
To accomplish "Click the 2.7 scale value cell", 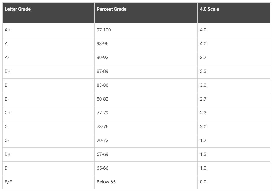I will [x=203, y=99].
